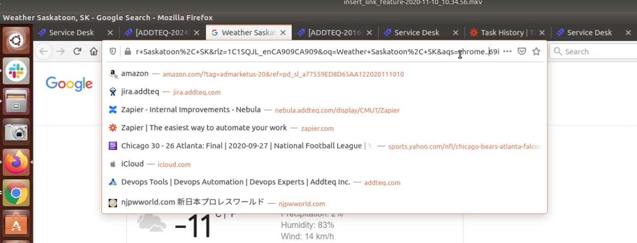The width and height of the screenshot is (637, 243).
Task: Click the Wind: 14 km/h text
Action: pyautogui.click(x=307, y=237)
